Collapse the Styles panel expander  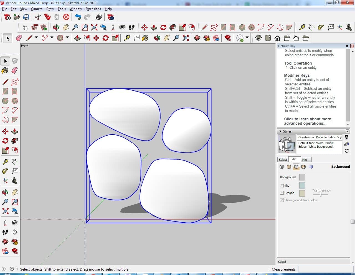(280, 131)
